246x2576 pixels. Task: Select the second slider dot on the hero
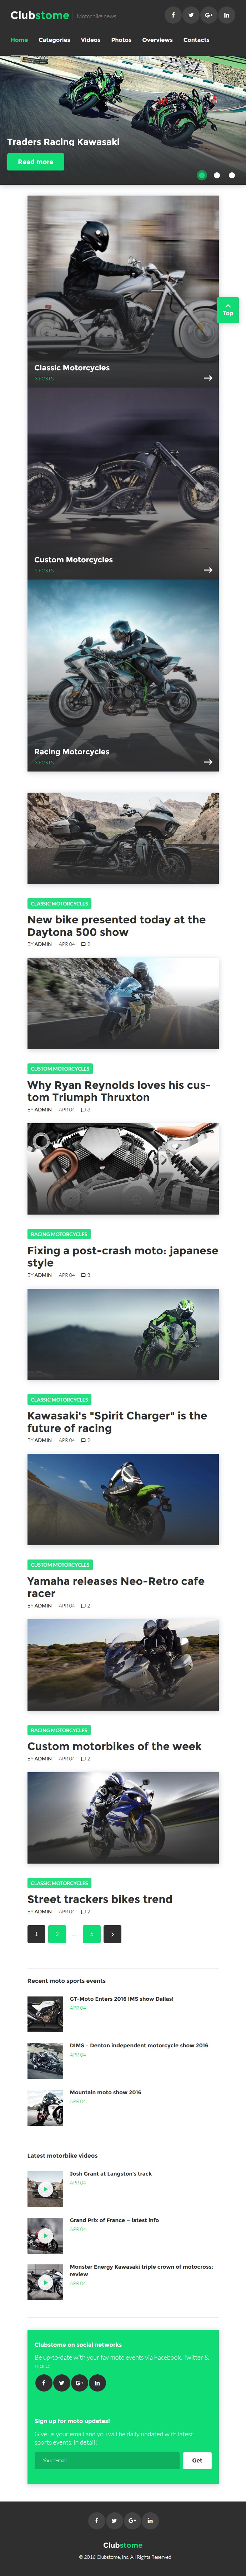click(217, 175)
